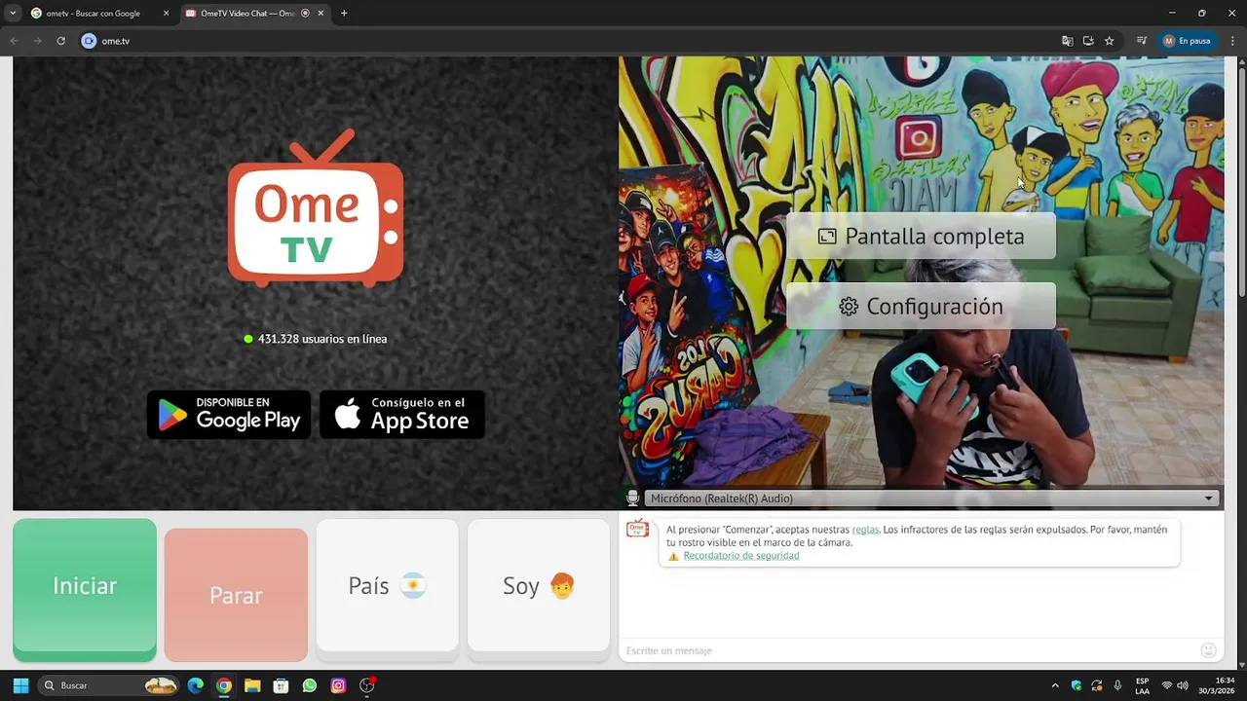
Task: Open the País country selector
Action: [x=387, y=586]
